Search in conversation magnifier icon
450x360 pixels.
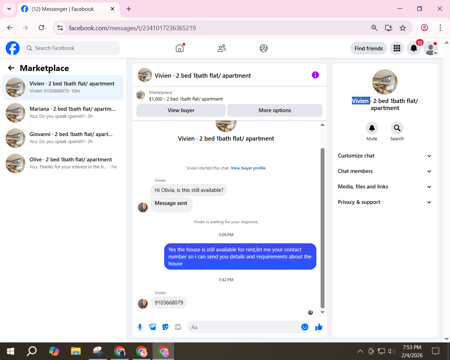[397, 128]
